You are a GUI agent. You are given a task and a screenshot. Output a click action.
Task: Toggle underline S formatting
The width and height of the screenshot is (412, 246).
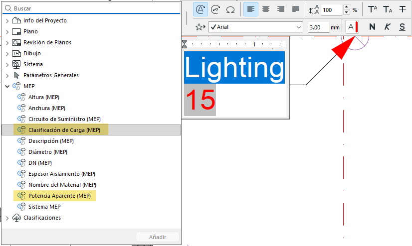[402, 27]
